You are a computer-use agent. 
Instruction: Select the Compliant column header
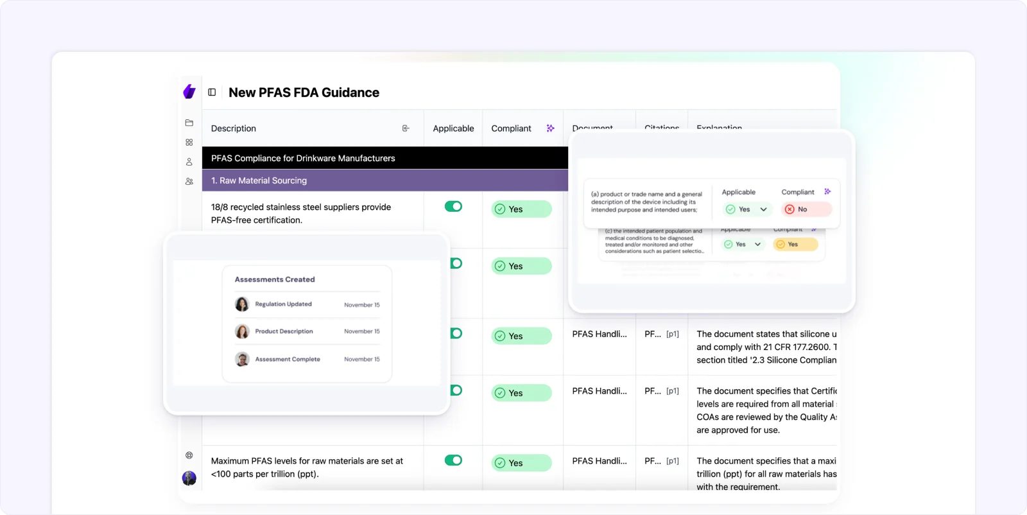[511, 128]
